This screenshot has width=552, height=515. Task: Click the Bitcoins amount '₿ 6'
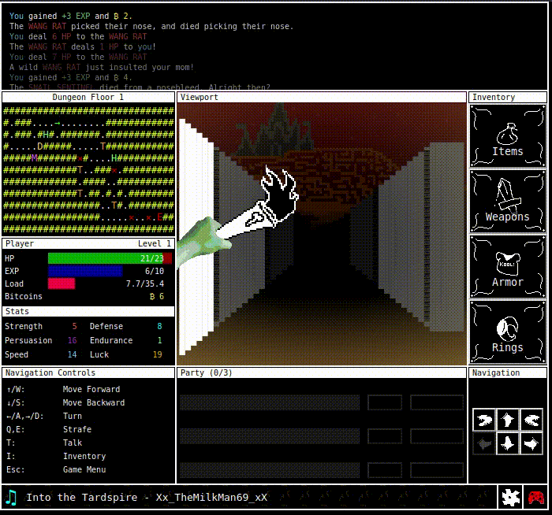point(157,296)
